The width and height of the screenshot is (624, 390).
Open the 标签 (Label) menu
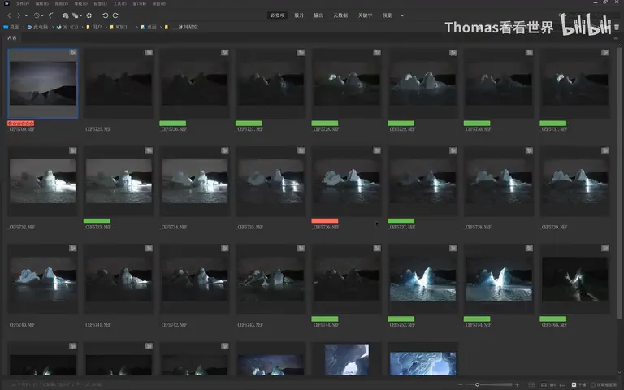click(101, 3)
